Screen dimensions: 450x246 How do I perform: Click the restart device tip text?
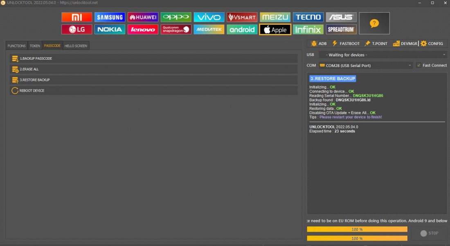click(x=351, y=117)
